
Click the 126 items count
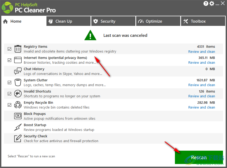coord(207,91)
